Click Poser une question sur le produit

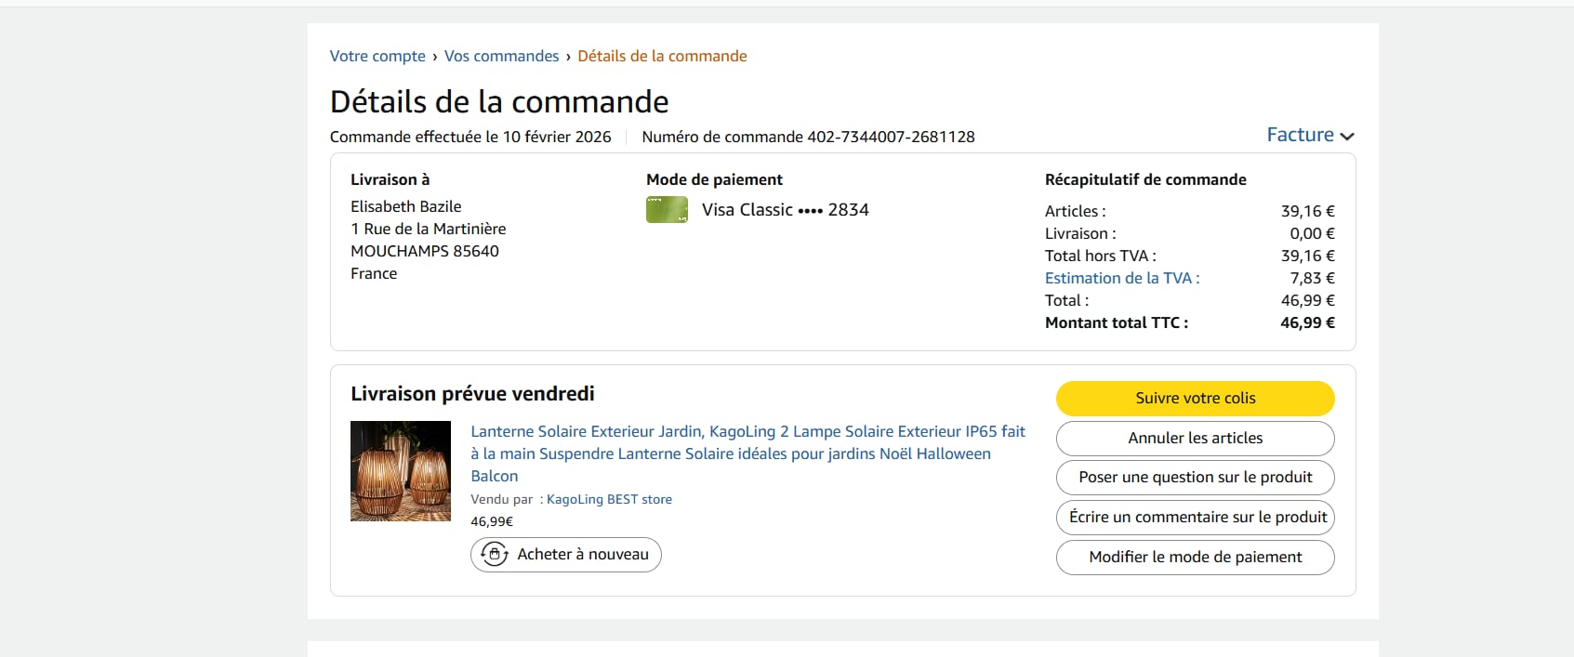pos(1196,477)
